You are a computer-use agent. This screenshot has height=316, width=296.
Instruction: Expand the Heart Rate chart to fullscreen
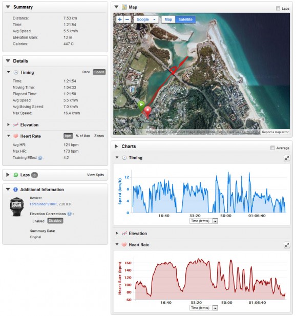pos(287,245)
